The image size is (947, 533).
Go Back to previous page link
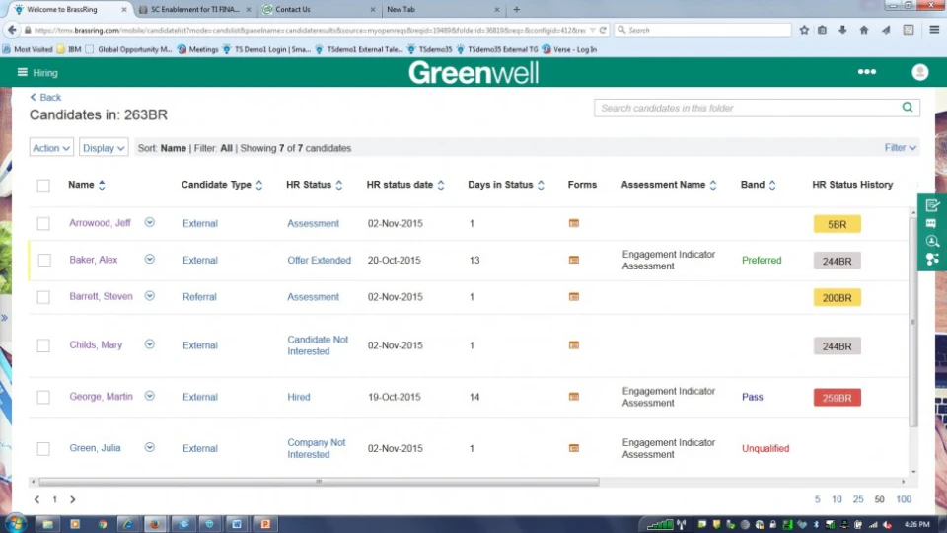tap(45, 97)
